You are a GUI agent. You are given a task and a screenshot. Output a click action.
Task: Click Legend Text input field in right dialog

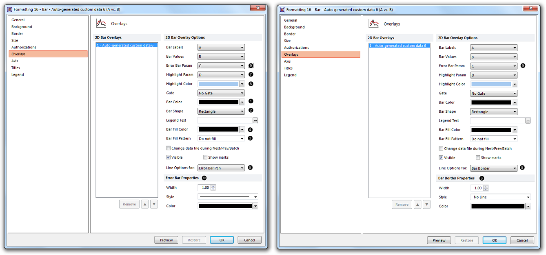(497, 121)
